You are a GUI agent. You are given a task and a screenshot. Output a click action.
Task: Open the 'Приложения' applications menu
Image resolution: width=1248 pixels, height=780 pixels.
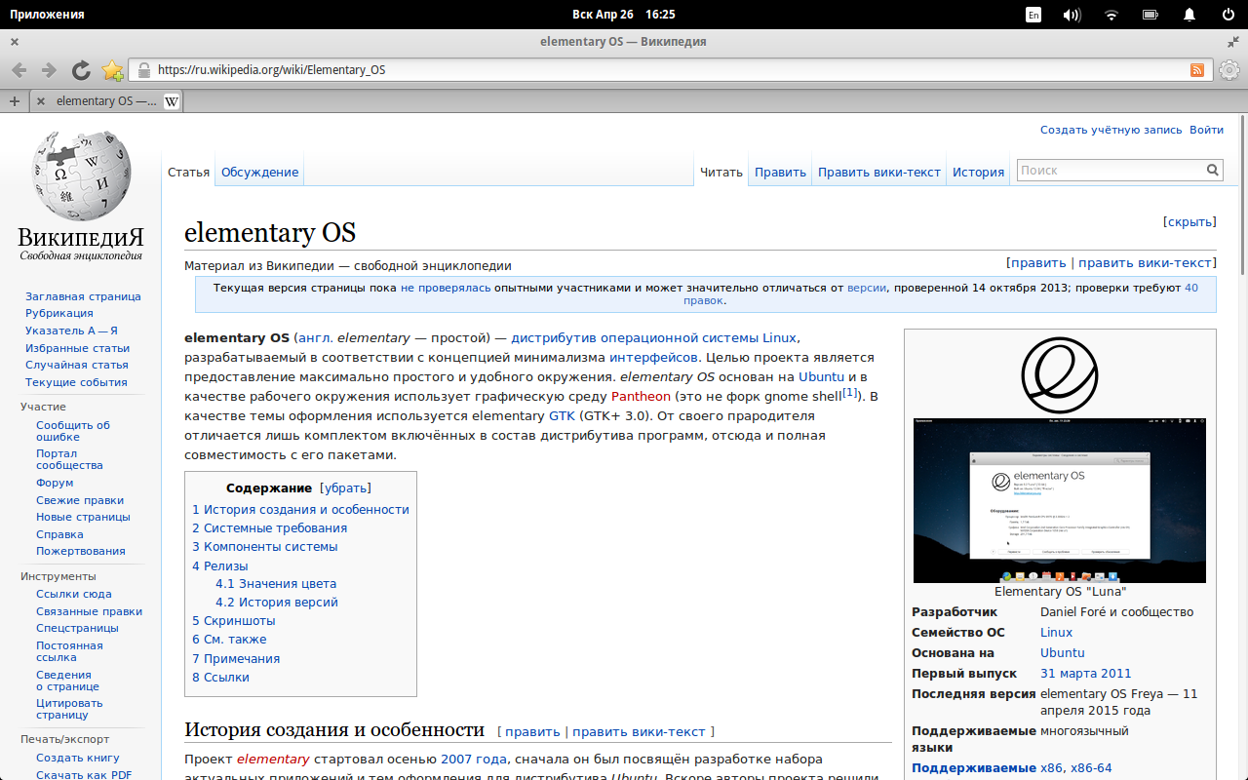47,15
